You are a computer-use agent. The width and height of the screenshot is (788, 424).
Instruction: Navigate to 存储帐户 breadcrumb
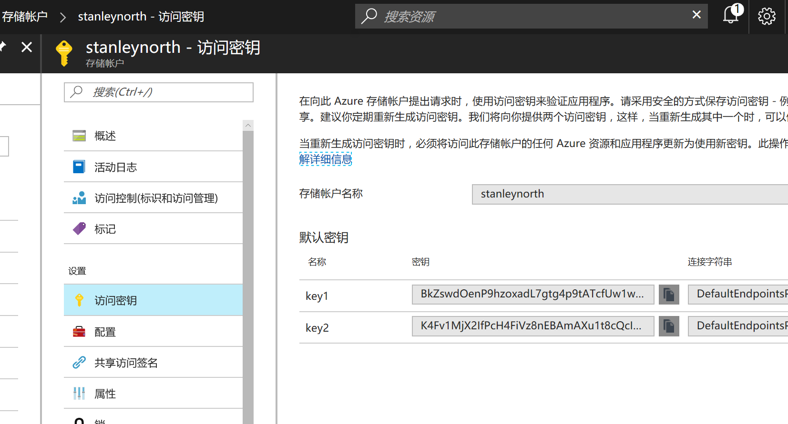click(25, 17)
